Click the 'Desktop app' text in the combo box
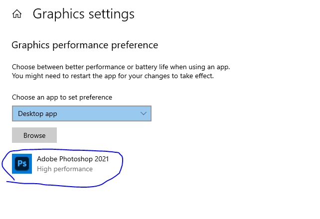Screen dimensions: 320x219 (x=37, y=113)
